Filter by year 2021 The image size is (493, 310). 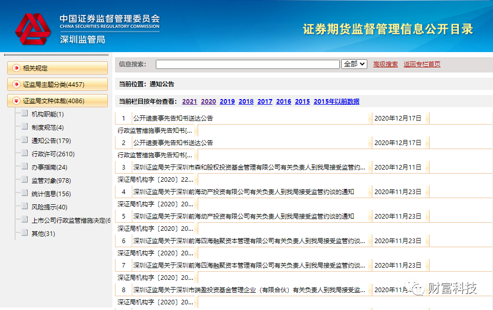pyautogui.click(x=190, y=101)
